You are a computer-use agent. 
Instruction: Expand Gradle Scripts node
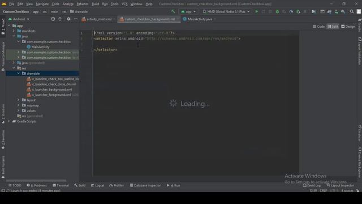tap(9, 121)
